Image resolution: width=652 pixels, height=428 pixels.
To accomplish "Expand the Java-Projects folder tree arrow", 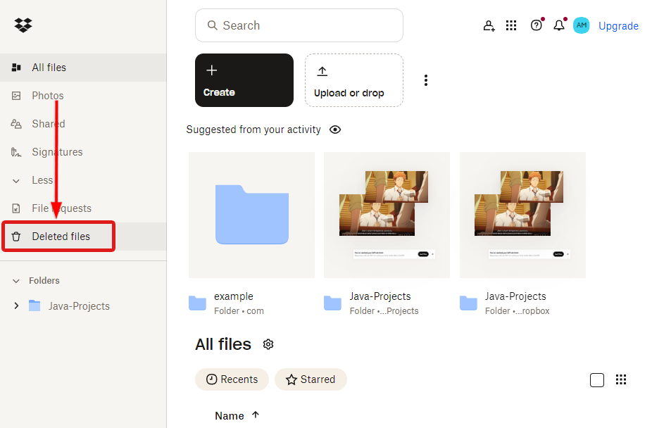I will [16, 306].
